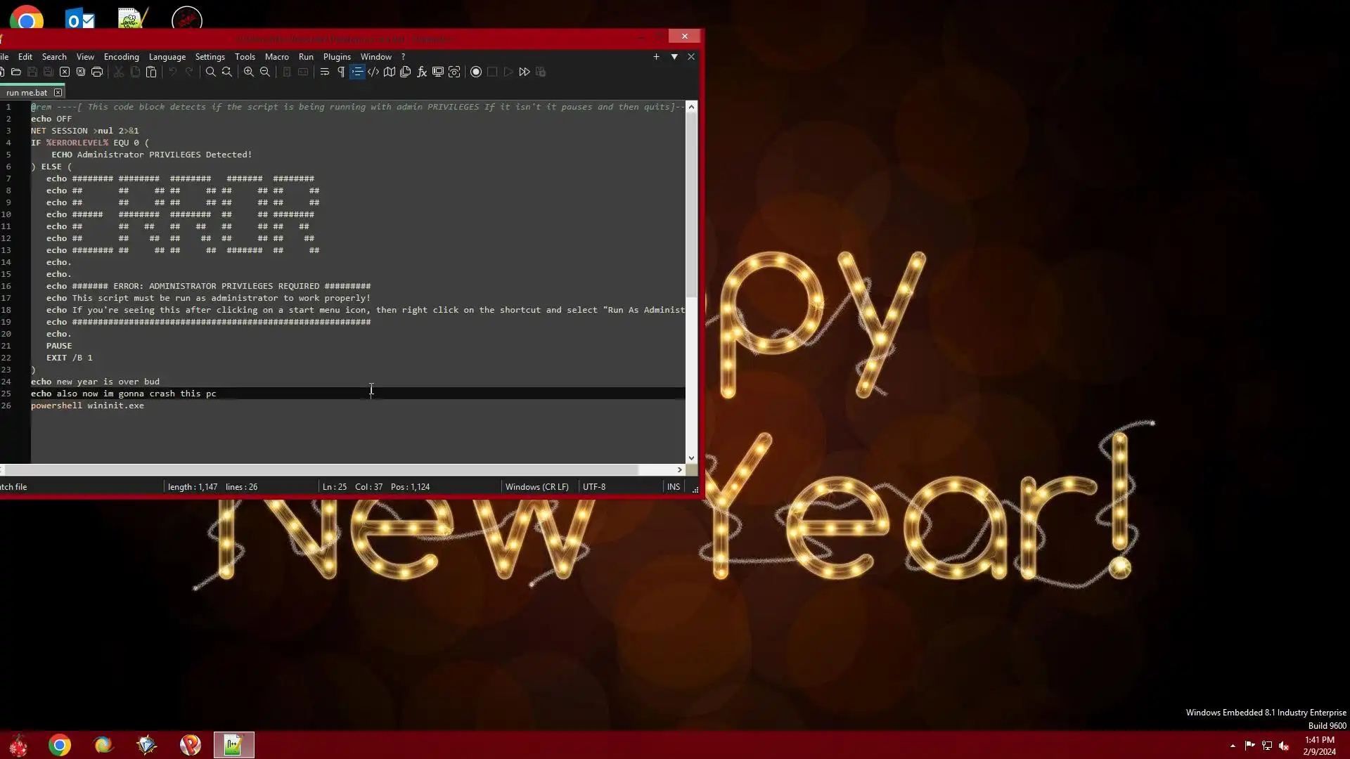The image size is (1350, 759).
Task: Open the Find search icon
Action: (210, 72)
